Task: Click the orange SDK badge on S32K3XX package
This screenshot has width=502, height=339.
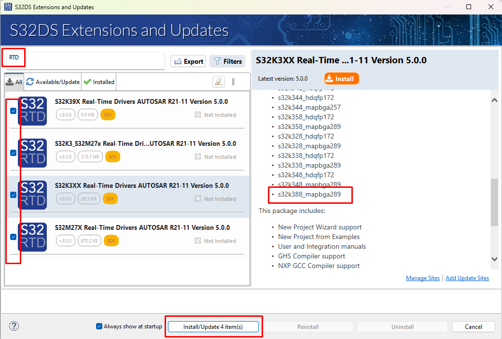Action: point(110,198)
